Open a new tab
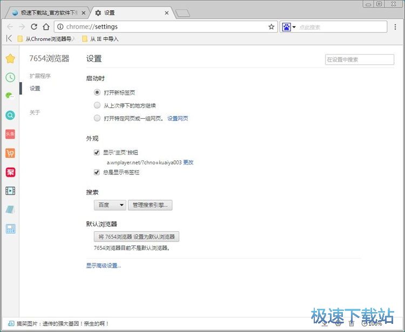Image resolution: width=405 pixels, height=332 pixels. (x=183, y=13)
